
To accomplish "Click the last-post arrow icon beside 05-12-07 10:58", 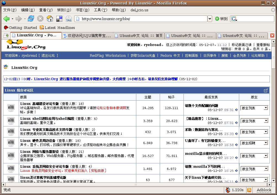I will (236, 145).
